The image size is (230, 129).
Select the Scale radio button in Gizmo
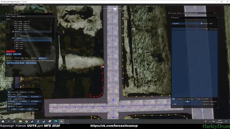[x=29, y=92]
